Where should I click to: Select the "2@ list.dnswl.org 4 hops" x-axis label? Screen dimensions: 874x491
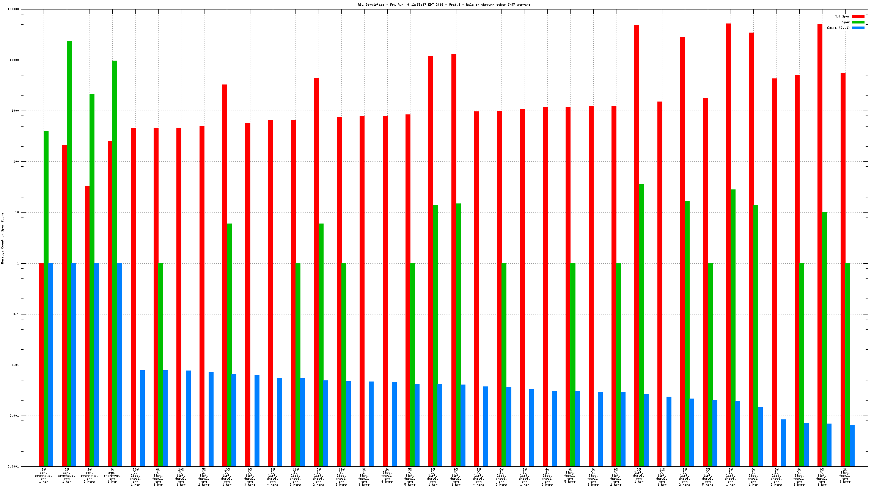click(x=387, y=475)
